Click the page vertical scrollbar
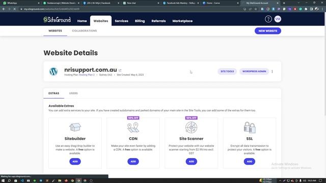Image resolution: width=326 pixels, height=183 pixels. pos(325,65)
